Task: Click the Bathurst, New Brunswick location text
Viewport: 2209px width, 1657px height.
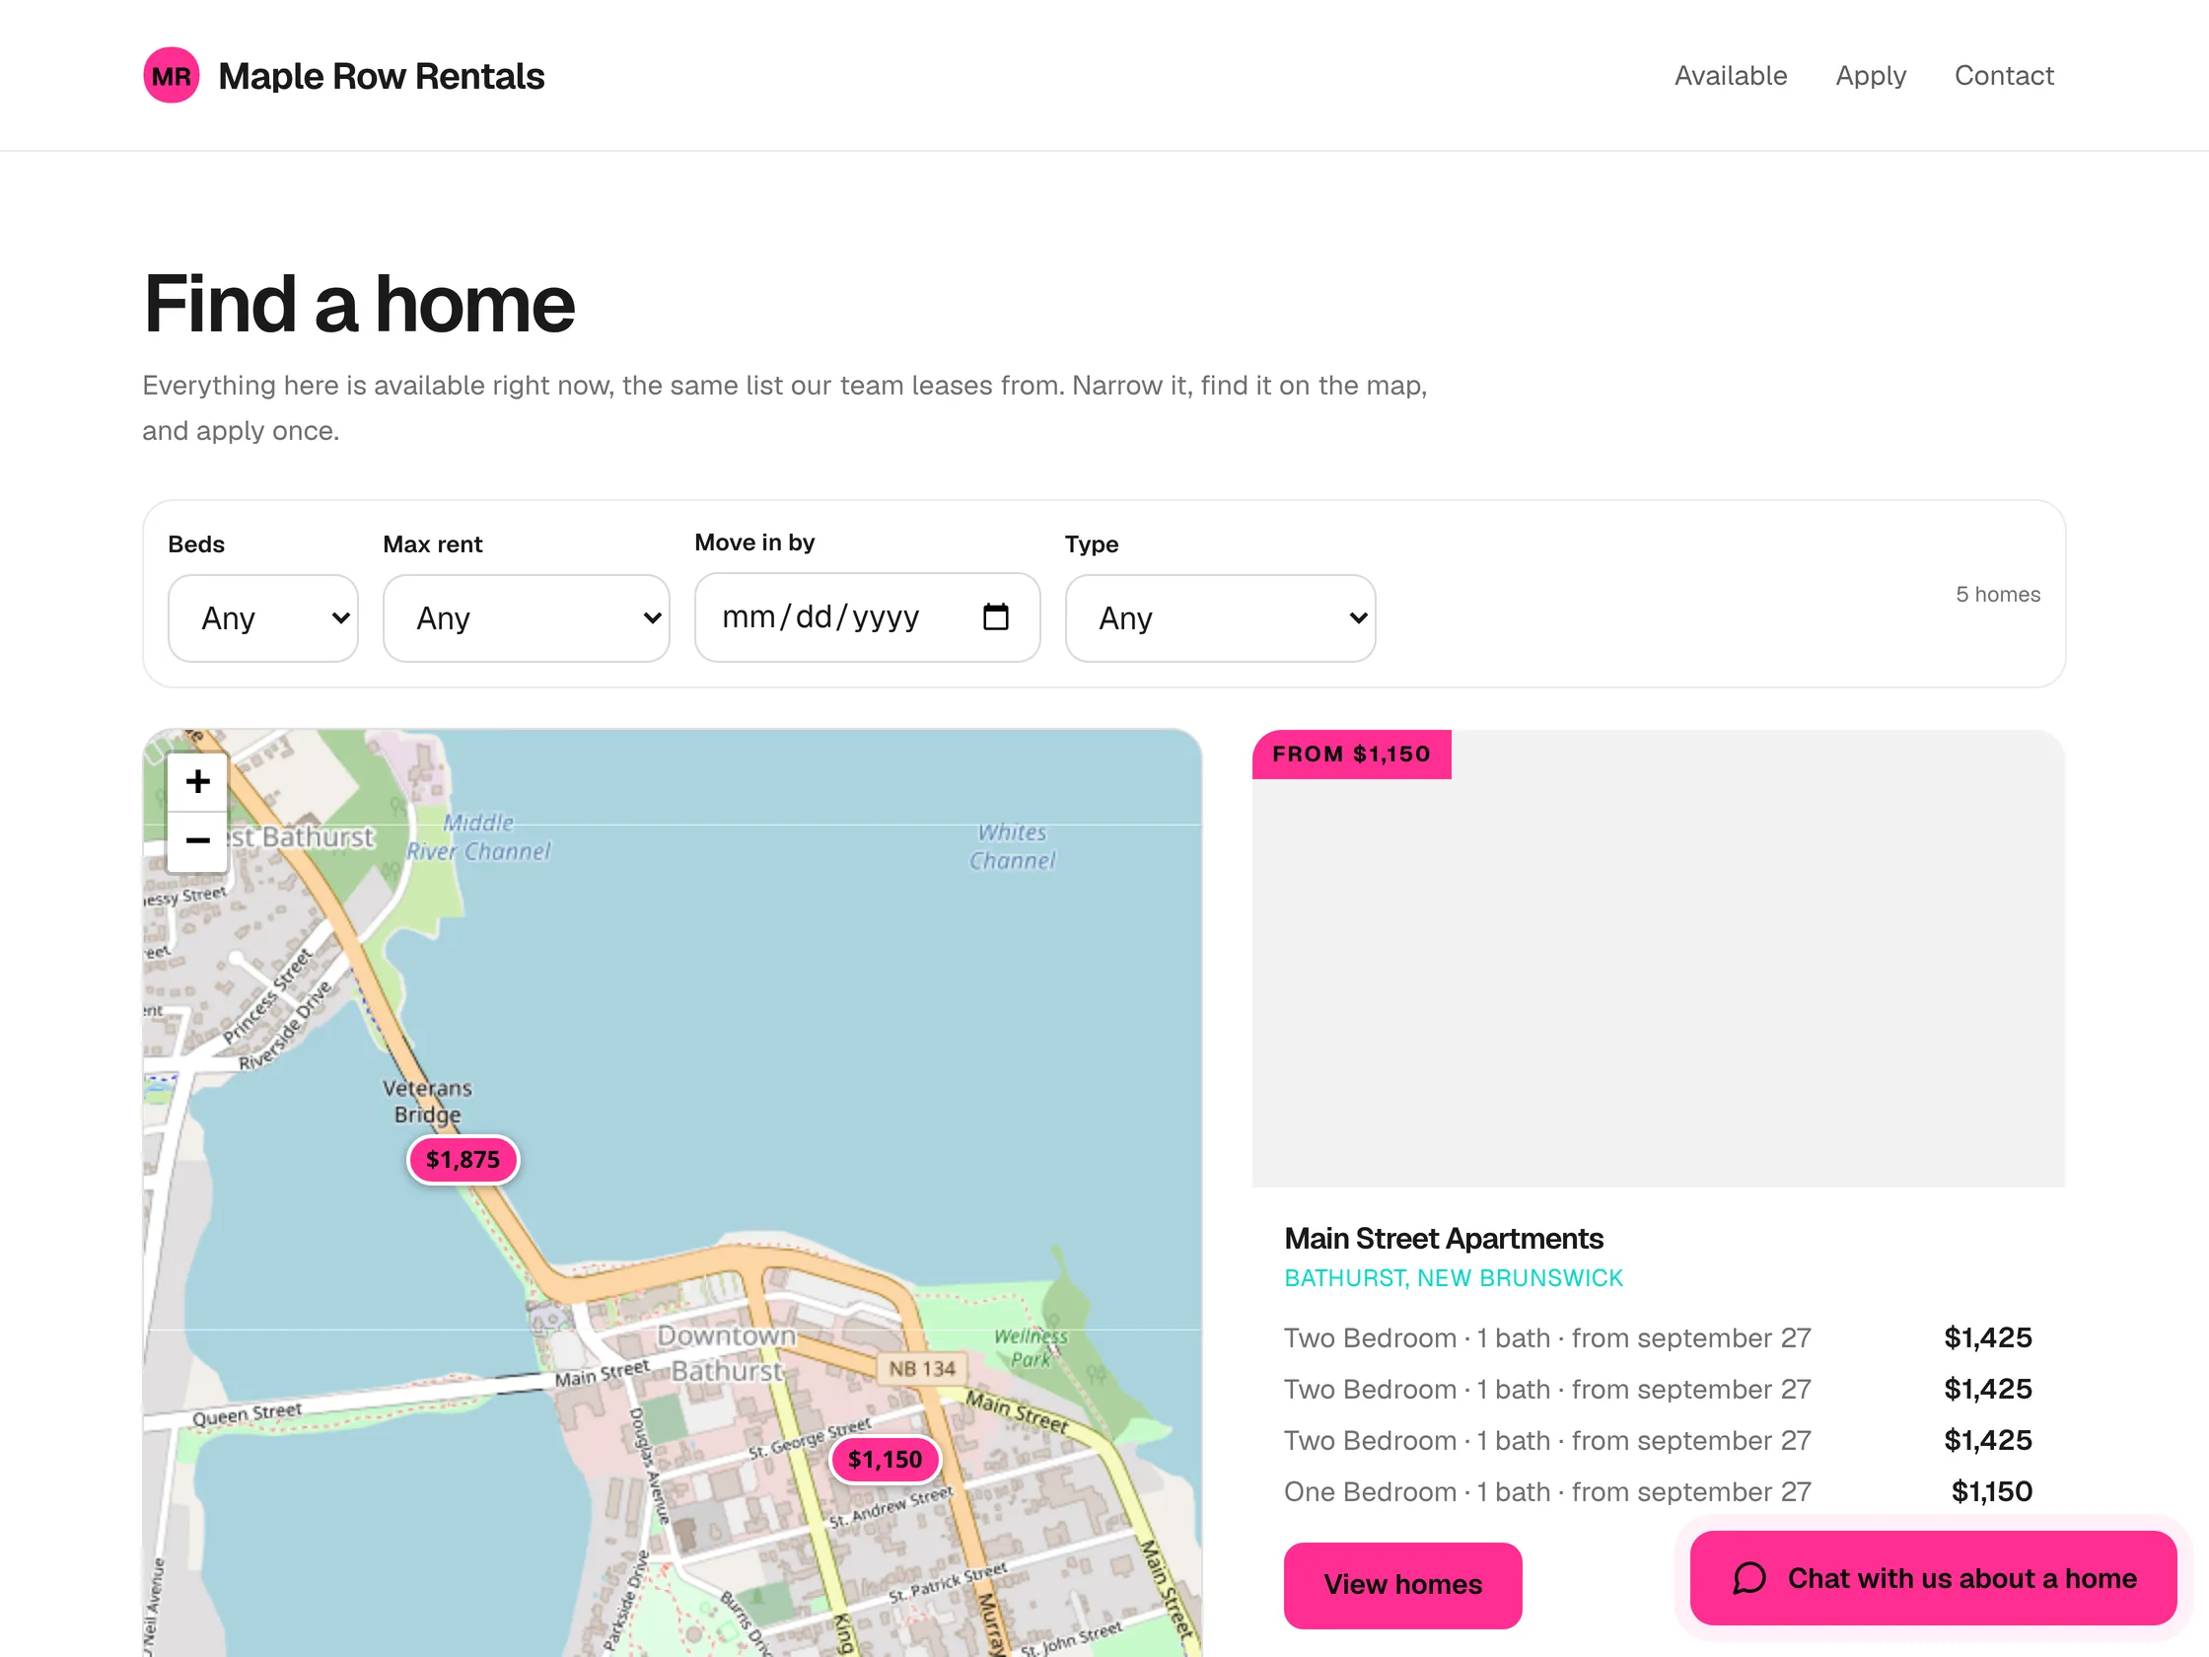Action: click(1453, 1278)
